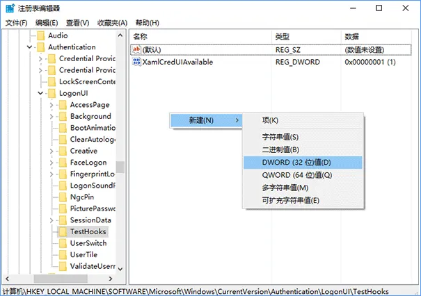
Task: Click the tree horizontal scrollbar thumb
Action: [61, 279]
